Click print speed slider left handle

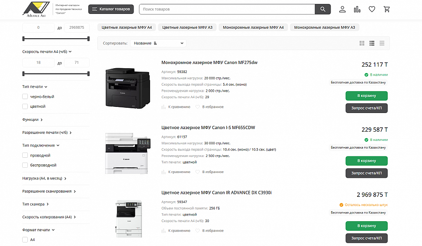pos(23,73)
